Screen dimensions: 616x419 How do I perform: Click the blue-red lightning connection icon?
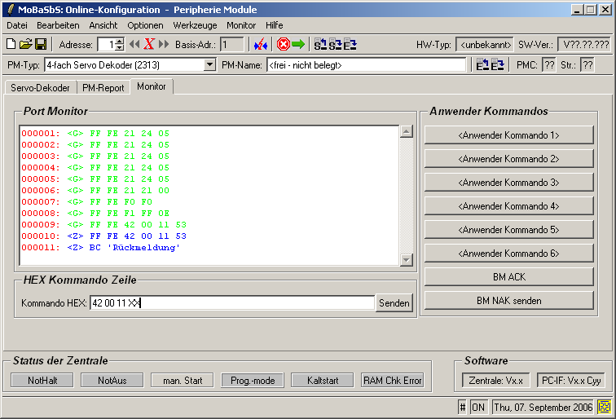(x=260, y=44)
